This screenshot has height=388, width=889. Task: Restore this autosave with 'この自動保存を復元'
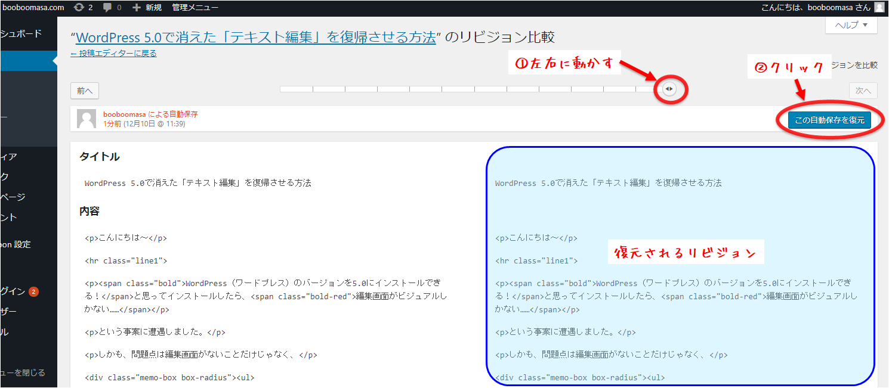click(829, 120)
